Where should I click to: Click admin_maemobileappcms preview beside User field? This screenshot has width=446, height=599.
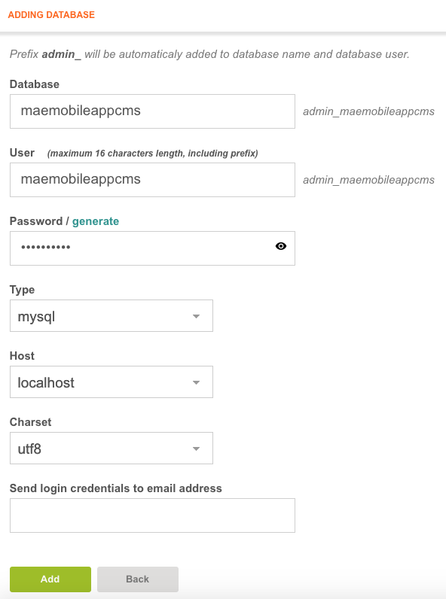pos(368,180)
